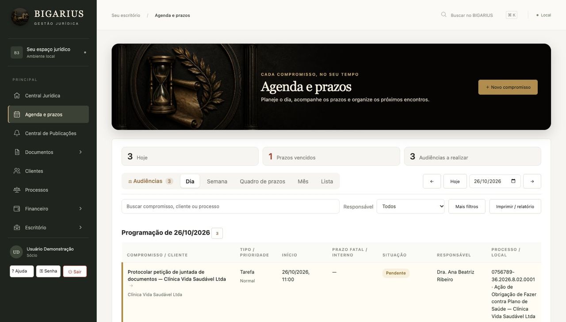This screenshot has height=322, width=566.
Task: Click the Programação count badge 3
Action: (x=217, y=233)
